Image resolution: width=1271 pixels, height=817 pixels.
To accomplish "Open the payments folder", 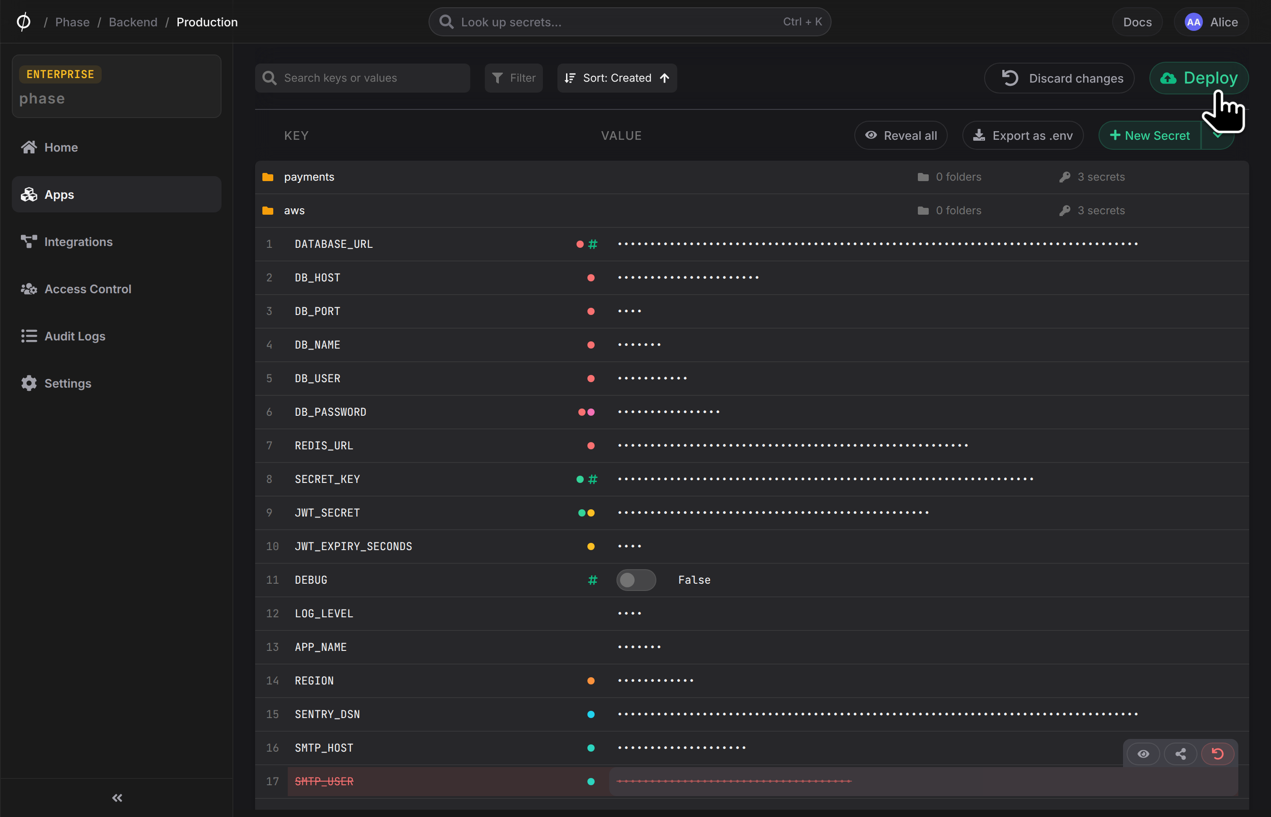I will pyautogui.click(x=752, y=177).
